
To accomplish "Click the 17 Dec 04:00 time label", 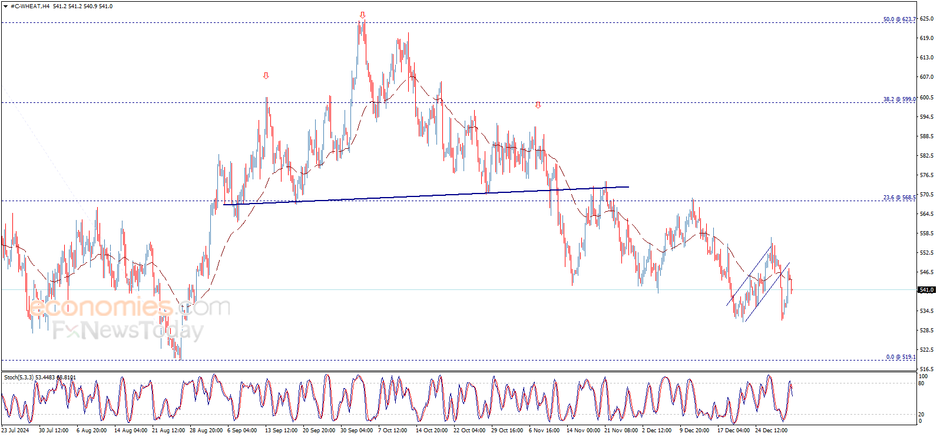I will click(734, 431).
